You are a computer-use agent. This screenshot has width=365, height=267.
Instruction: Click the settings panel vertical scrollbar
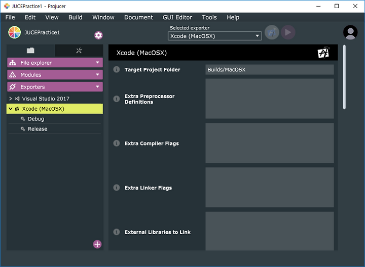(344, 77)
